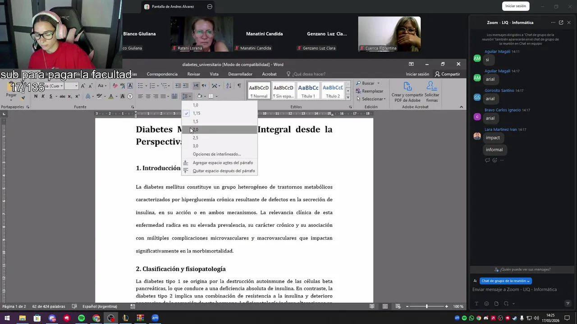Open Change Case (Aa) dropdown
Viewport: 577px width, 324px height.
[102, 85]
